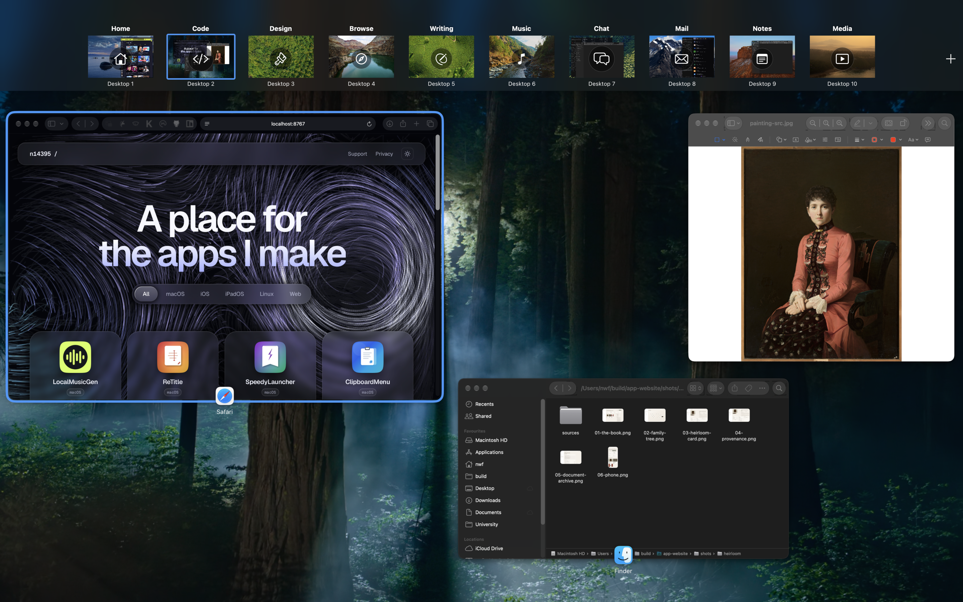Open the line style dropdown in Preview
Viewport: 963px width, 602px height.
859,140
